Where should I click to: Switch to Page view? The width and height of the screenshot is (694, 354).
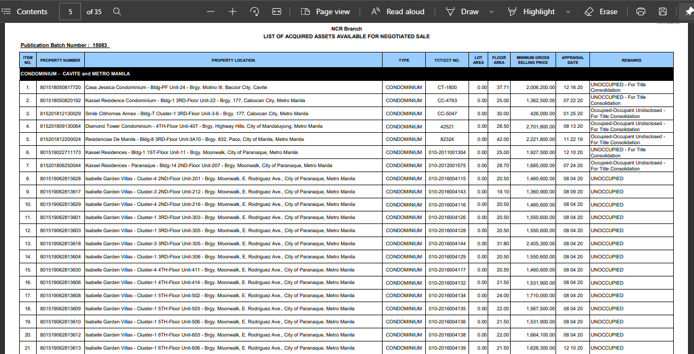325,11
